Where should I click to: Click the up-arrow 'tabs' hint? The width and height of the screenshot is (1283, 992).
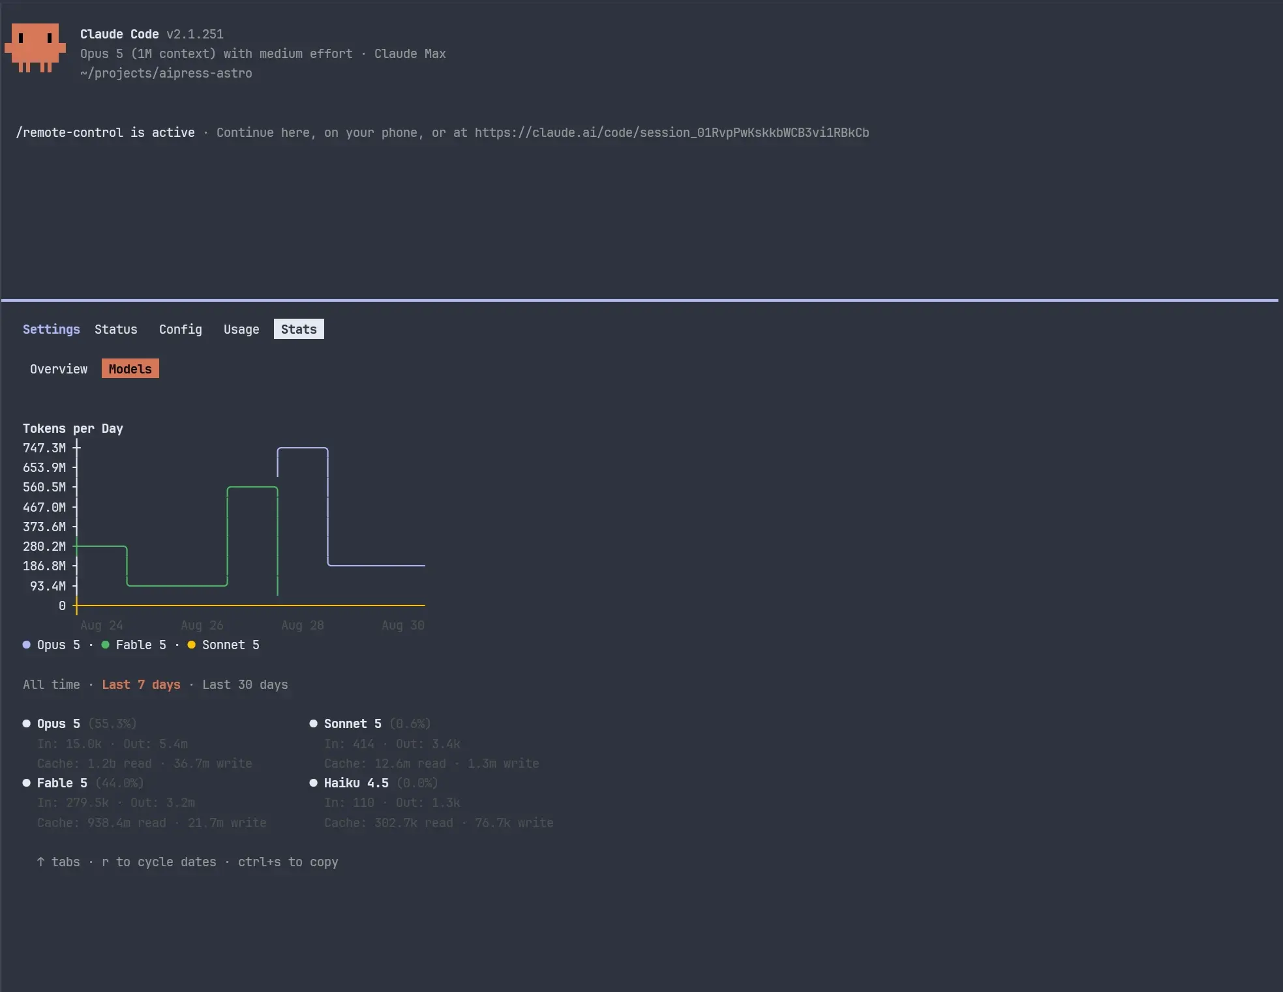tap(59, 862)
